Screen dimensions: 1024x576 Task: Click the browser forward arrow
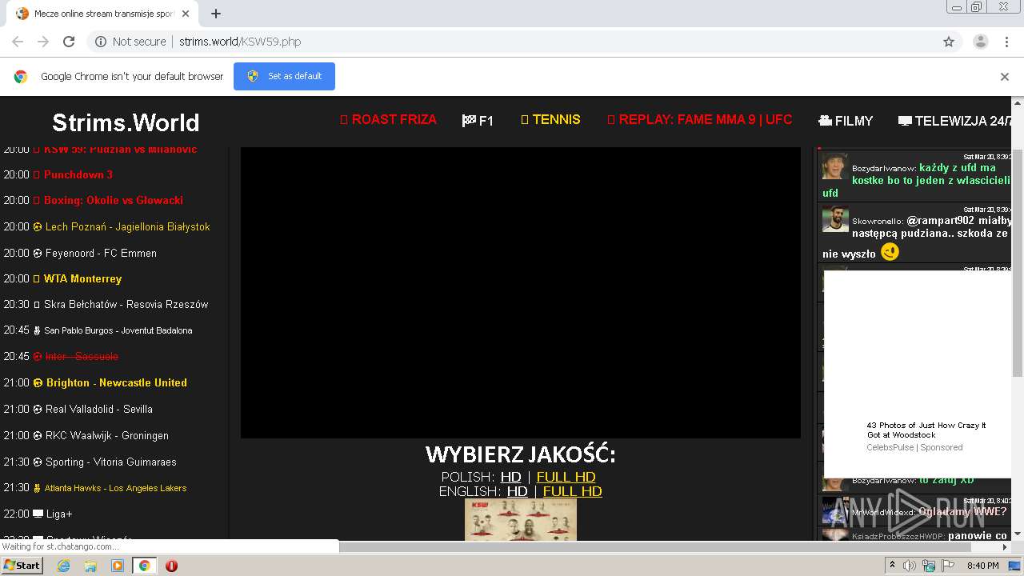coord(43,42)
